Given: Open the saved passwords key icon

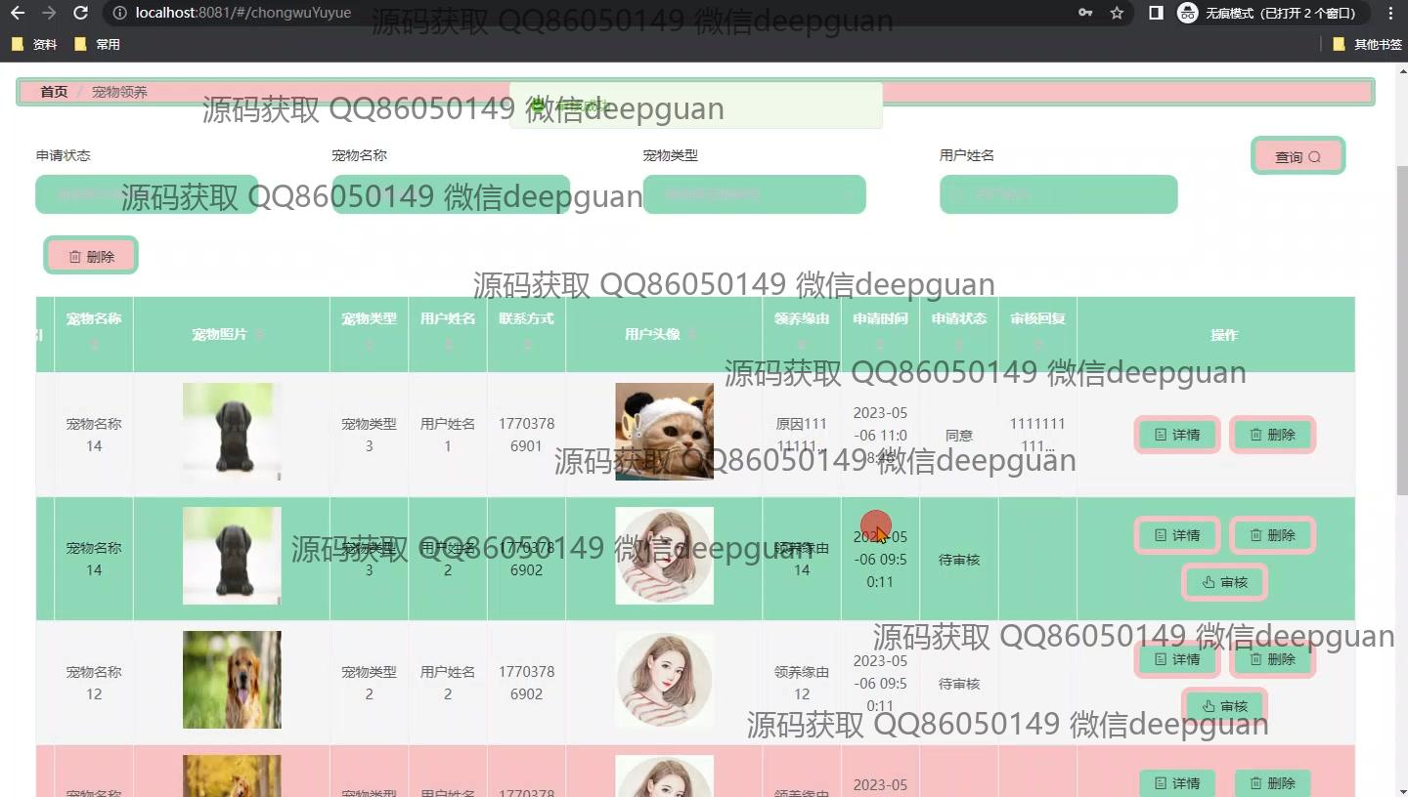Looking at the screenshot, I should [1085, 14].
